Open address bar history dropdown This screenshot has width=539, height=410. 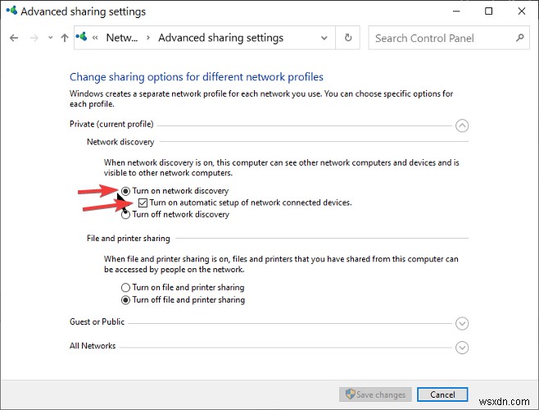[324, 38]
